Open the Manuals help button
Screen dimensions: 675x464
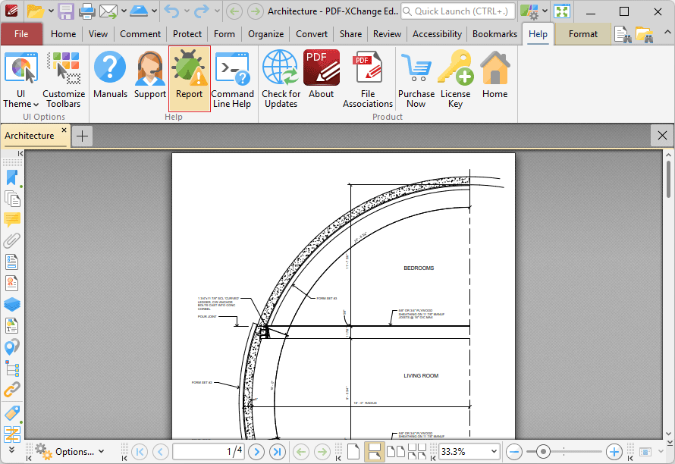[110, 75]
